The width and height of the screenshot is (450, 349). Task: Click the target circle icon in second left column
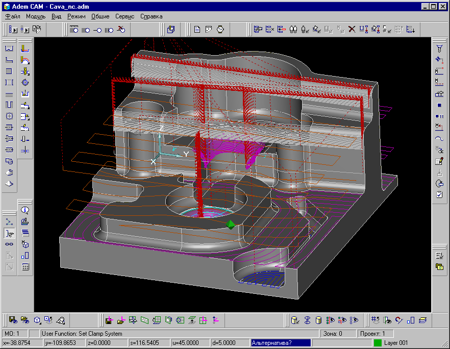click(25, 83)
